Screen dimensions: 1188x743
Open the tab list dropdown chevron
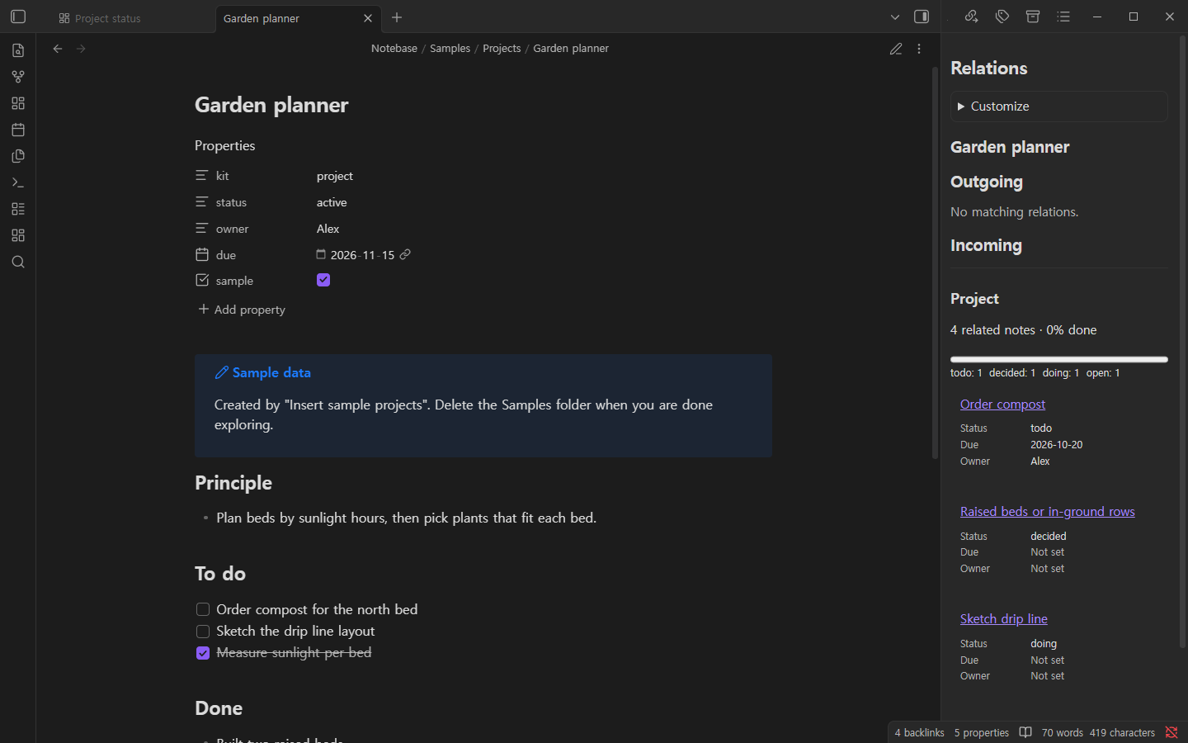click(895, 17)
